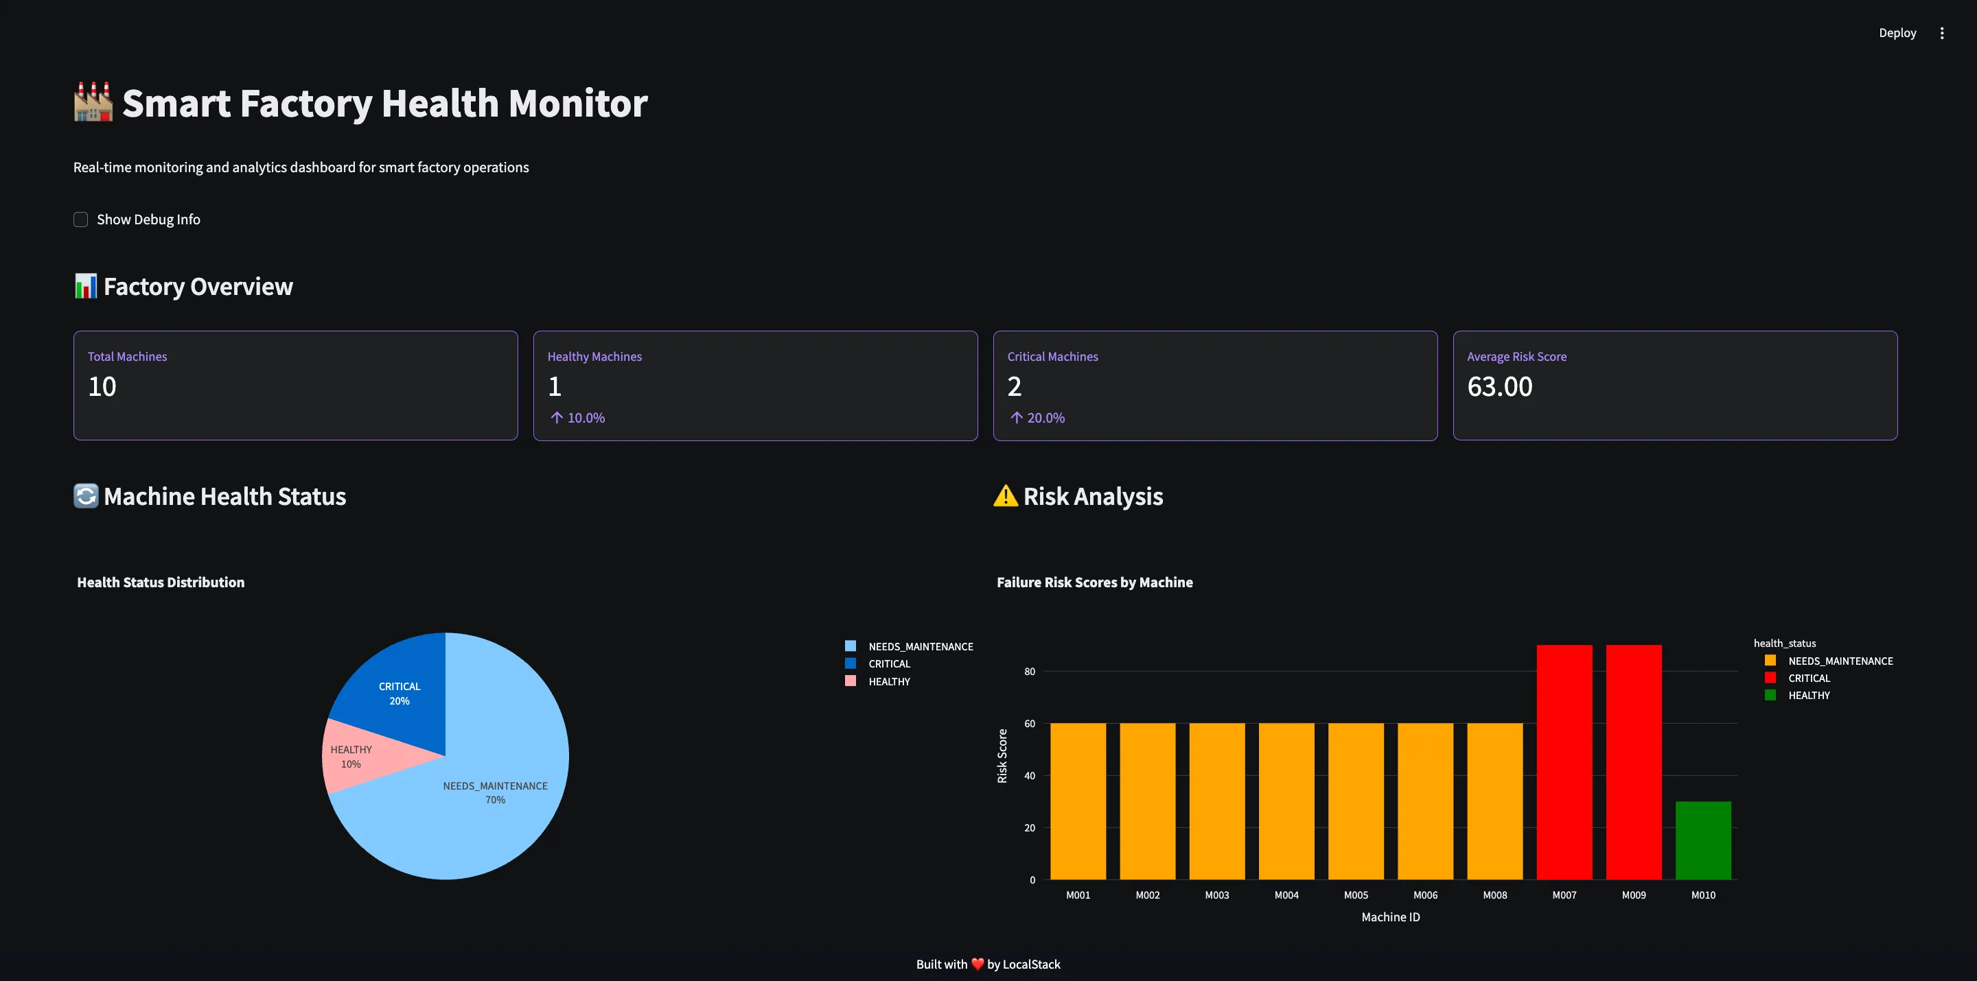Click the health_status legend header

[1784, 643]
